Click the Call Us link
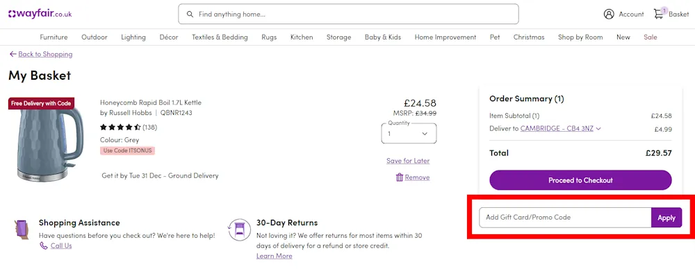 coord(61,246)
